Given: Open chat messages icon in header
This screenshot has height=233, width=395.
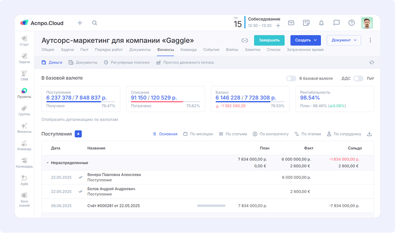Looking at the screenshot, I should coord(336,23).
